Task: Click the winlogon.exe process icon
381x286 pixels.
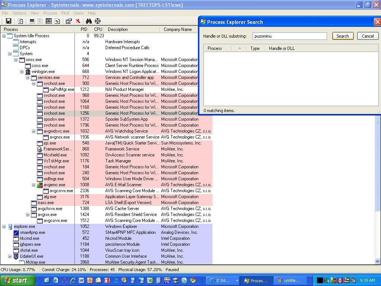Action: point(28,71)
